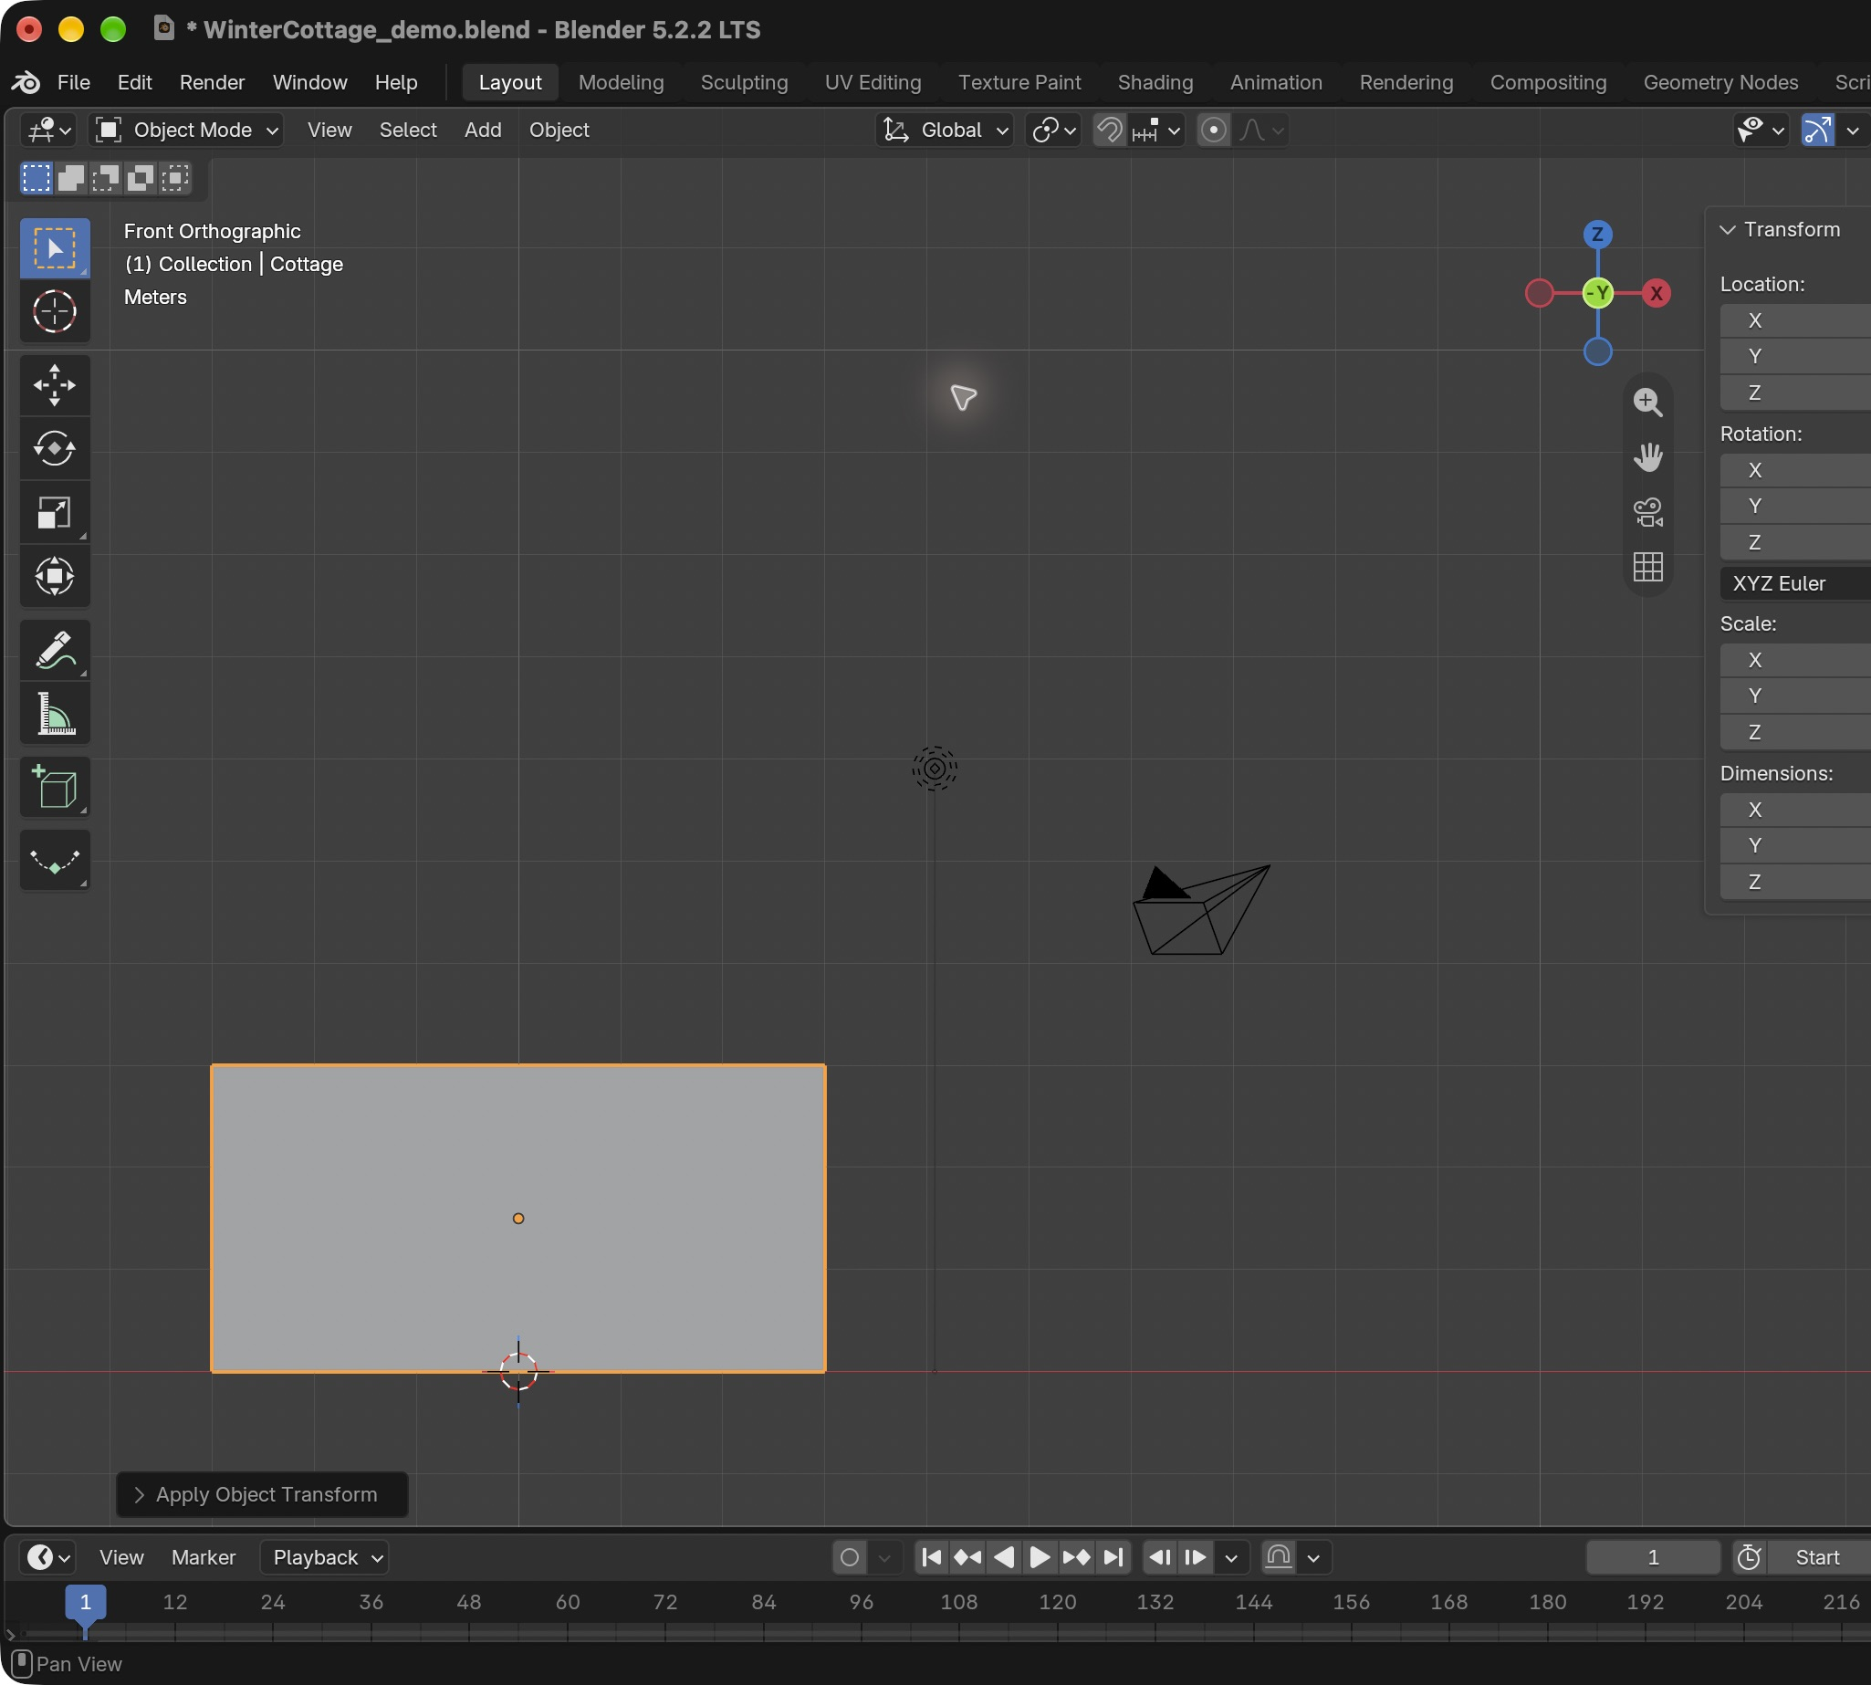Open the pivot point dropdown
Screen dimensions: 1871x1685
coord(1053,131)
